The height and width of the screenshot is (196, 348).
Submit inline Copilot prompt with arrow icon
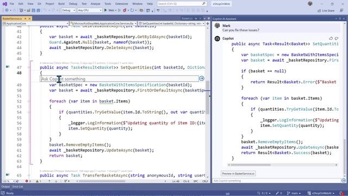tap(202, 78)
